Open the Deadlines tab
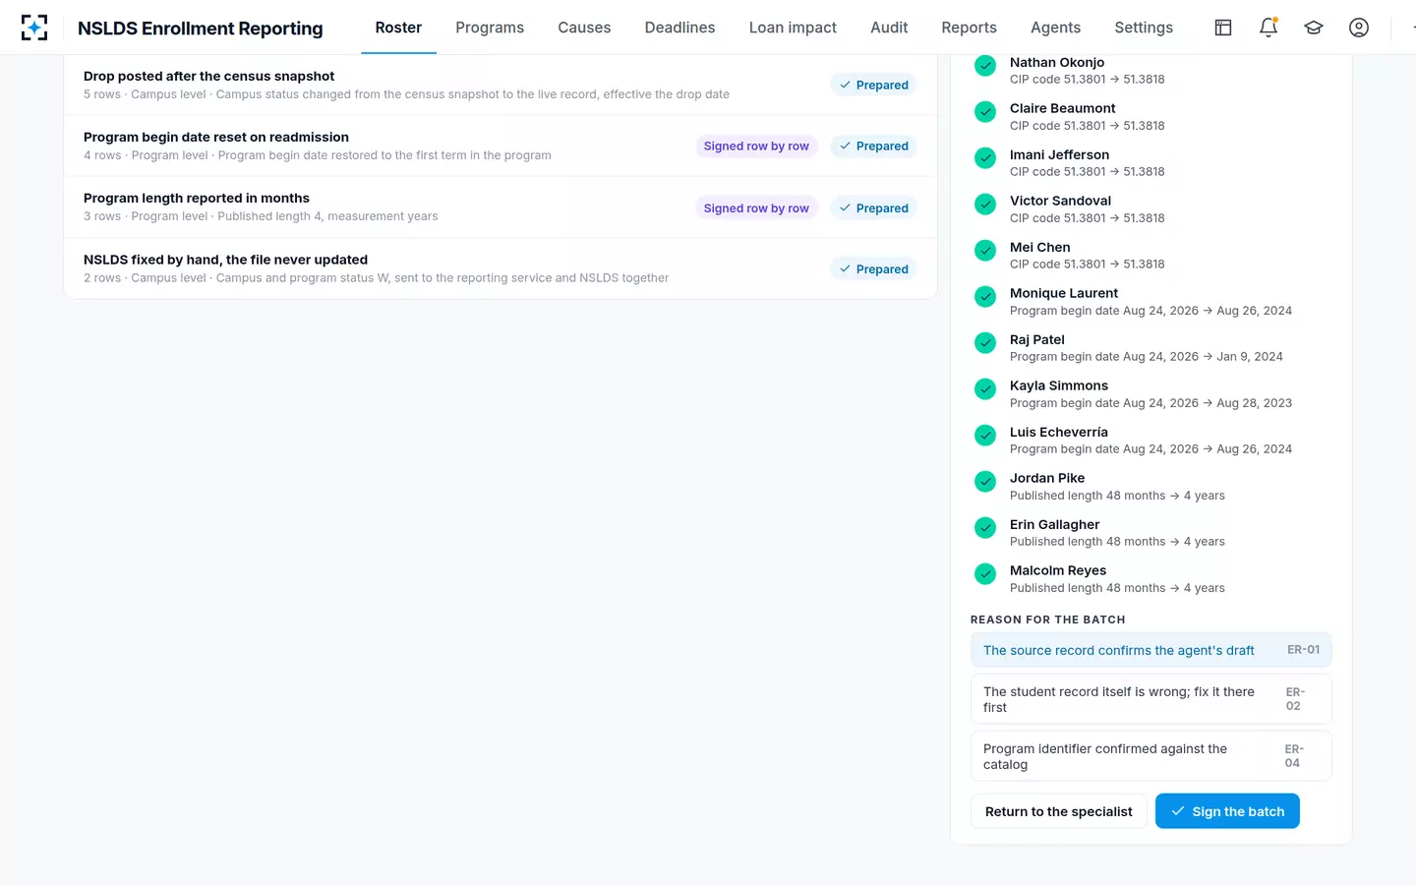 tap(679, 28)
